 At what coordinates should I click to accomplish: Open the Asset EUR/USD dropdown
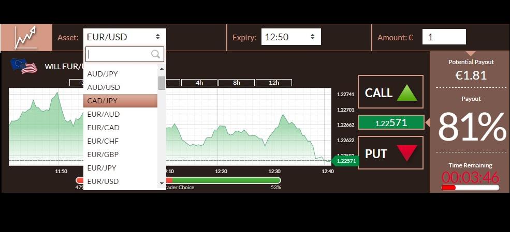coord(125,37)
